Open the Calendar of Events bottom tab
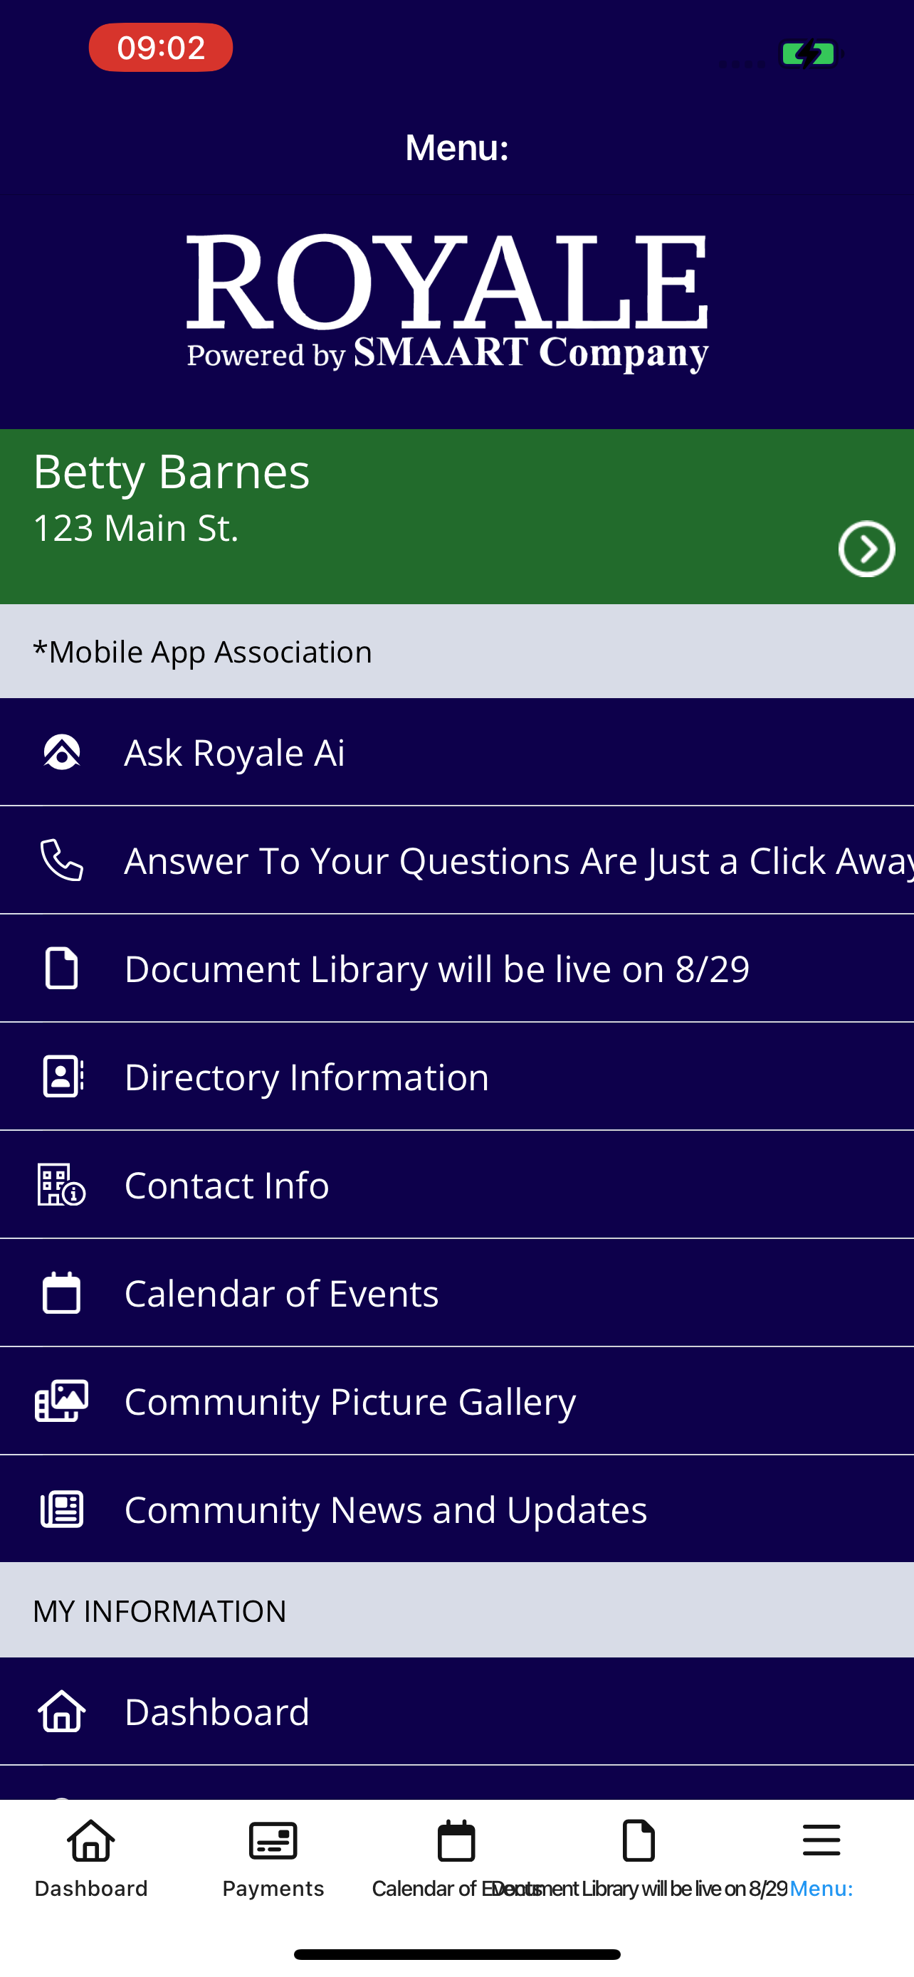Image resolution: width=914 pixels, height=1977 pixels. click(456, 1859)
